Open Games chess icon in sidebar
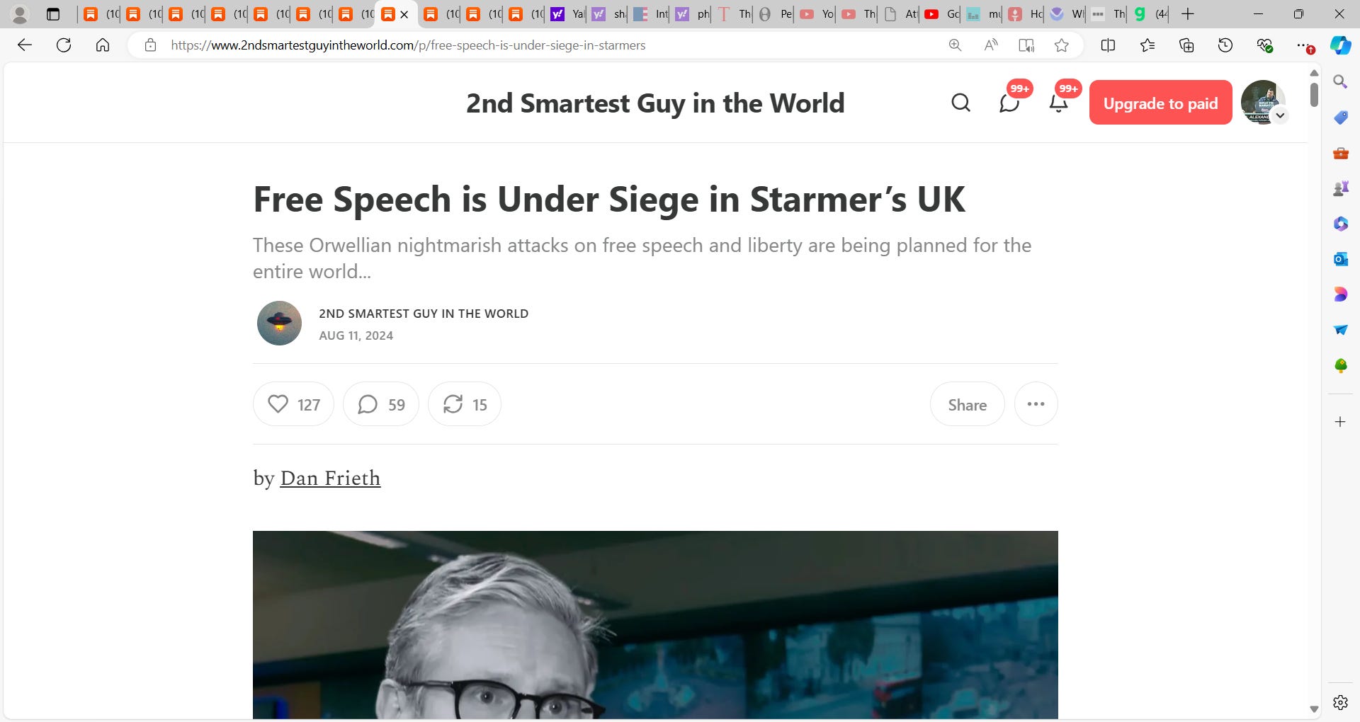The width and height of the screenshot is (1360, 722). (x=1340, y=188)
